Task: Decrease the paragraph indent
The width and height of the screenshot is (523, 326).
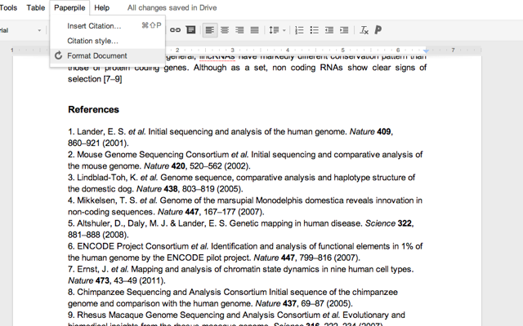Action: 330,30
